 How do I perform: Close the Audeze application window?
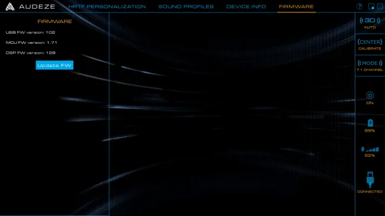click(x=380, y=7)
